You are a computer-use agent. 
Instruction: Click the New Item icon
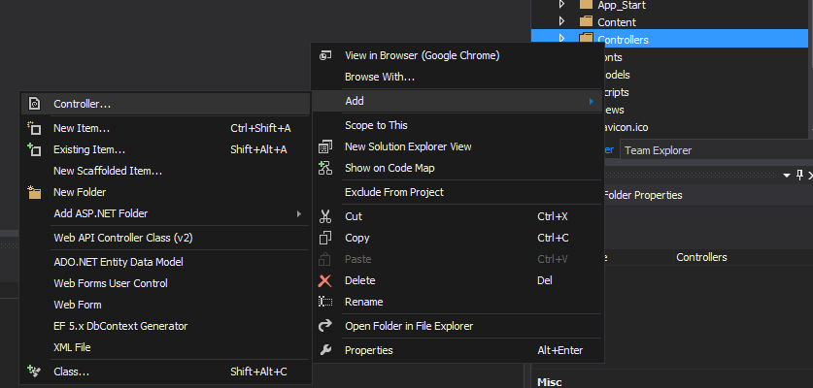click(34, 128)
